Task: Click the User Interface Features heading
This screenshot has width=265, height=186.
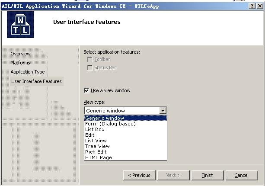Action: pyautogui.click(x=87, y=22)
